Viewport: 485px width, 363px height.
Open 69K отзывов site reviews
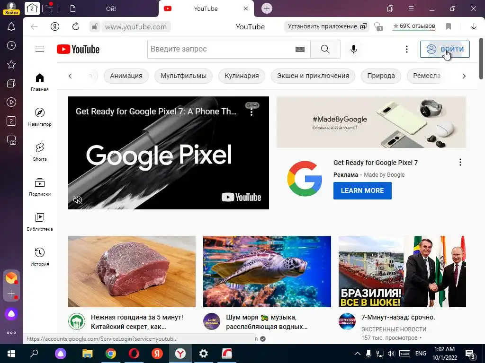point(414,26)
